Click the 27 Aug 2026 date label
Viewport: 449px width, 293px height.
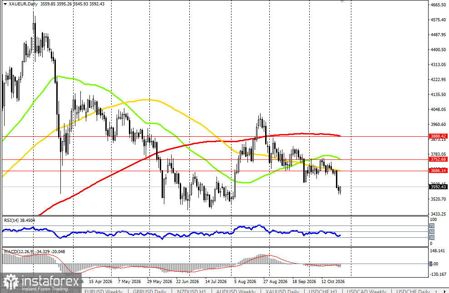tap(275, 282)
